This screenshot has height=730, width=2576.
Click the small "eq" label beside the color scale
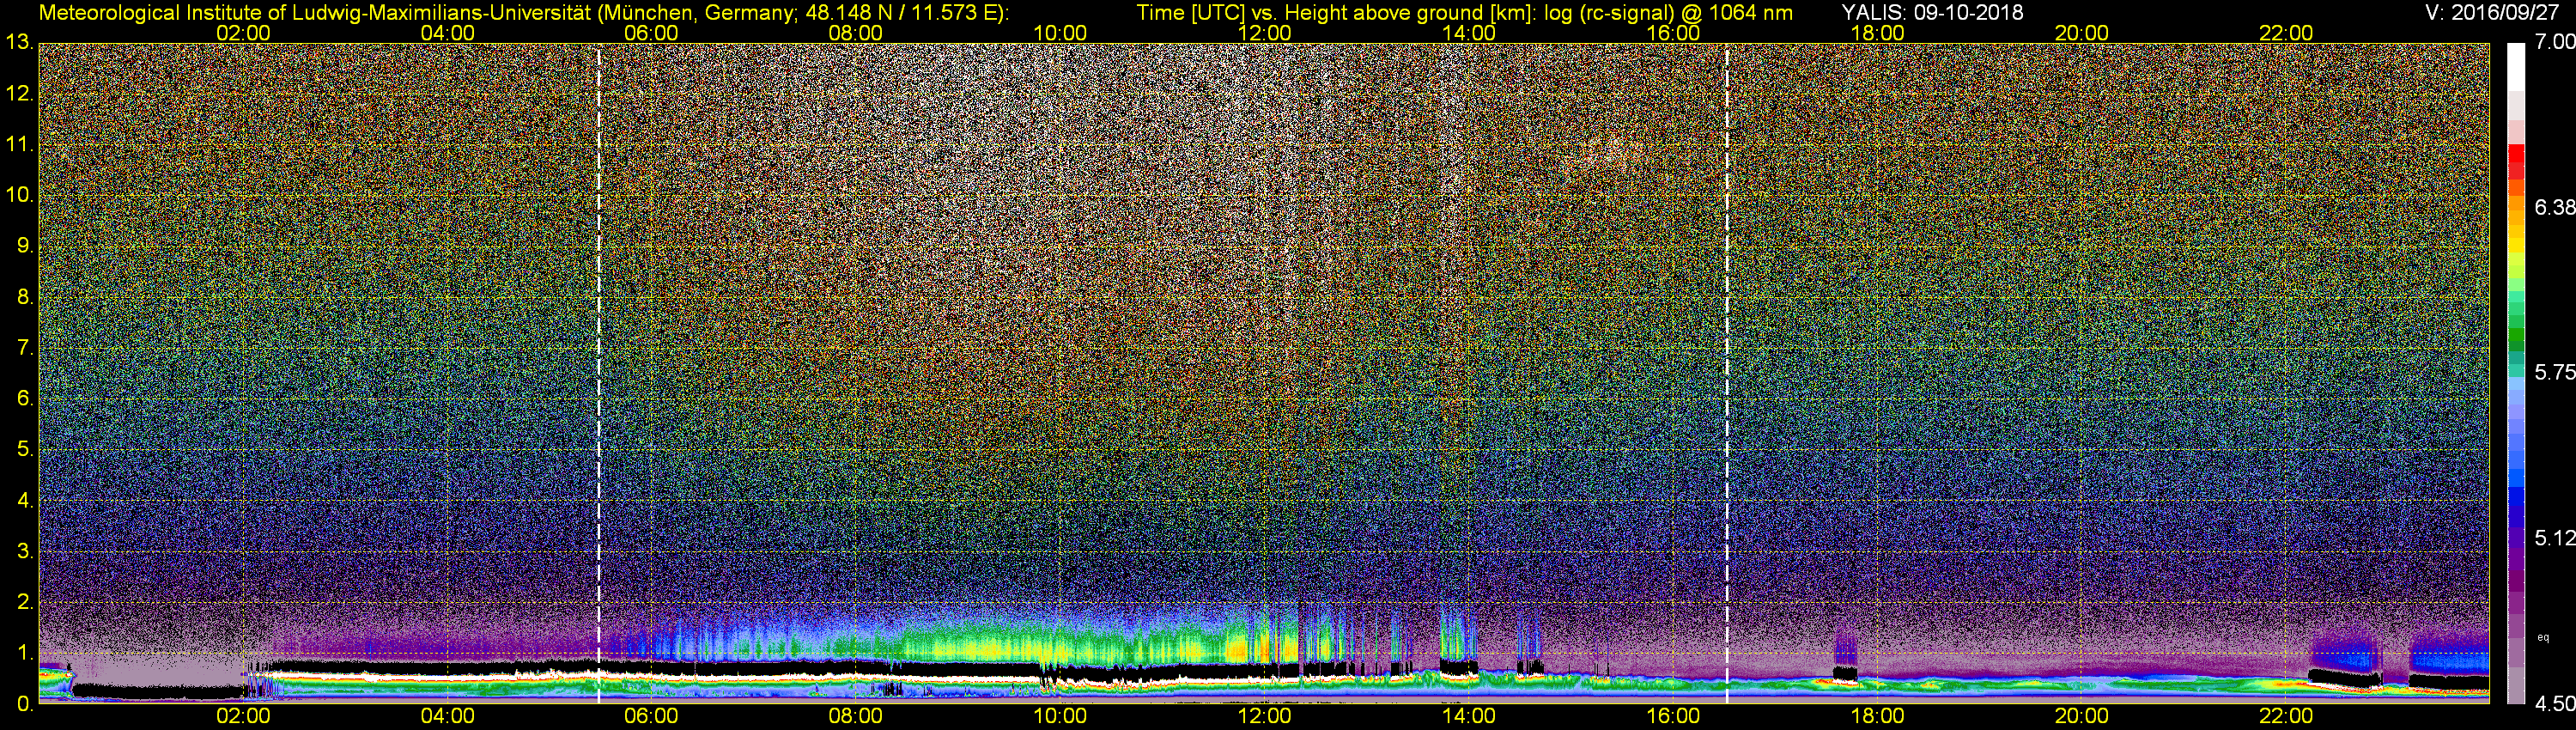click(x=2544, y=636)
